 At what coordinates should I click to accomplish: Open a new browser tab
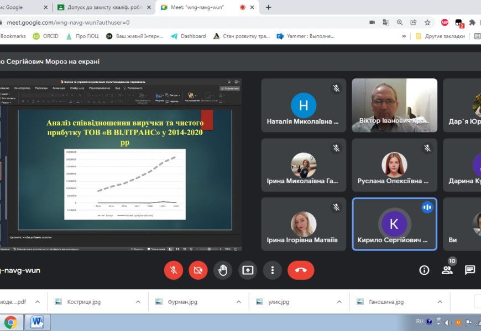(269, 7)
